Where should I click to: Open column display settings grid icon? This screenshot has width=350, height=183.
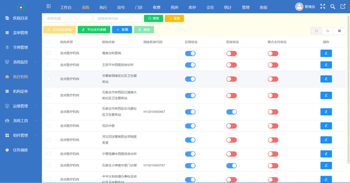click(339, 31)
